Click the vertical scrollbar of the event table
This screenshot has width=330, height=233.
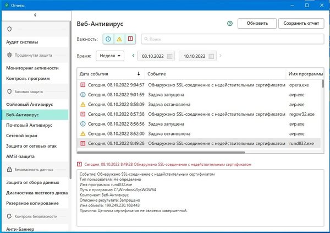point(323,84)
